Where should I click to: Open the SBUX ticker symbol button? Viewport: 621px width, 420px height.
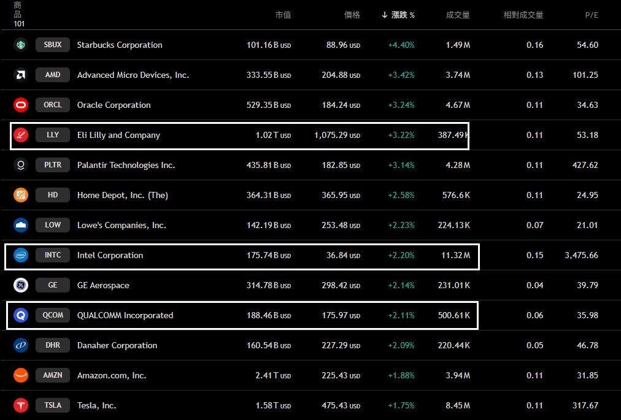pyautogui.click(x=53, y=45)
